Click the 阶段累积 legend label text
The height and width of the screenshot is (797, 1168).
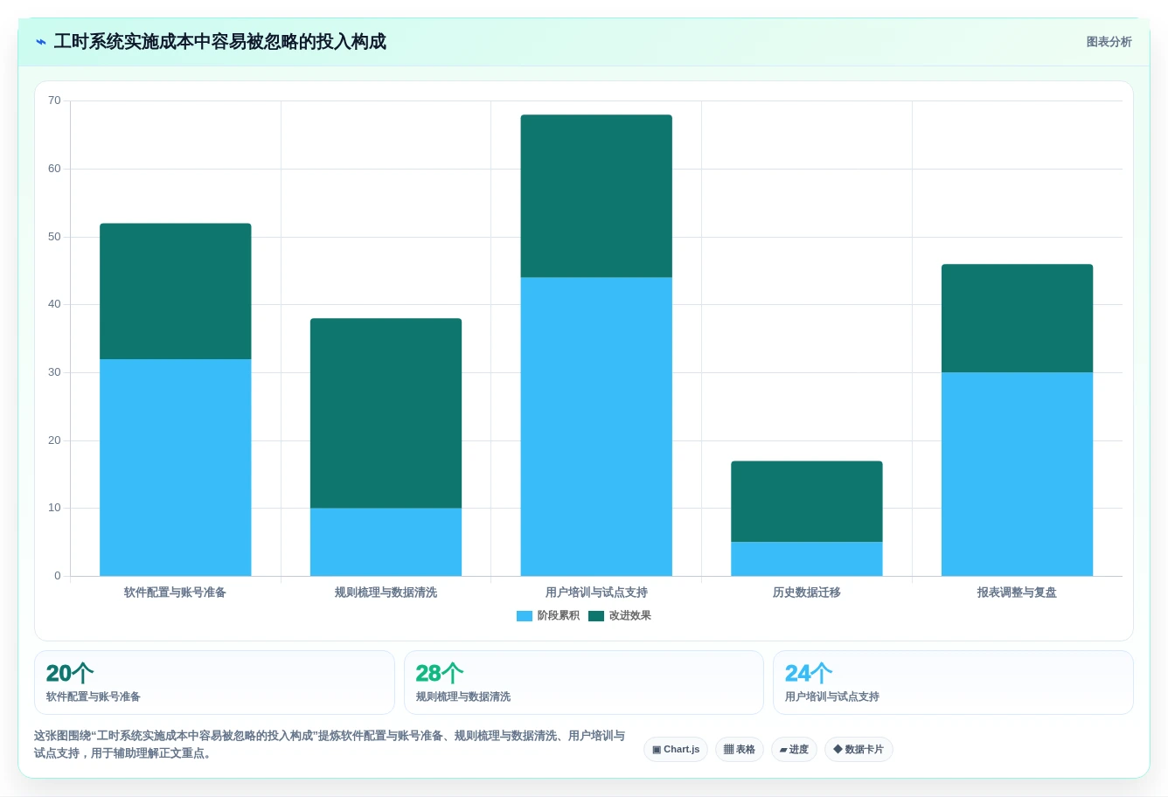559,616
